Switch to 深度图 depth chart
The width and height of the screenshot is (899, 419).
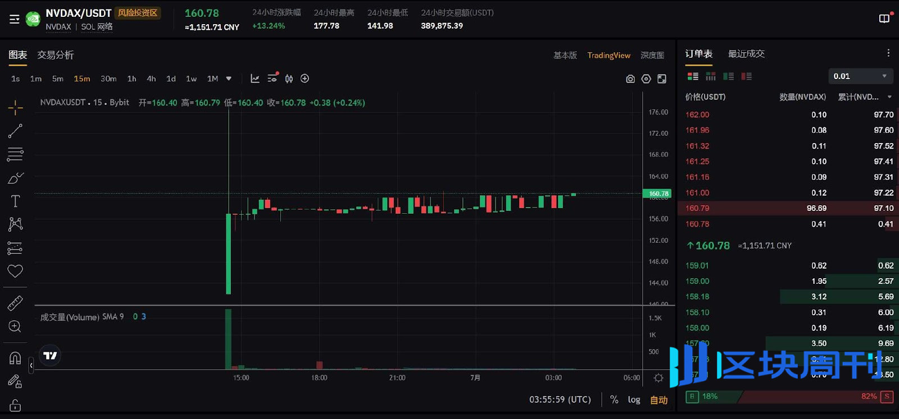point(652,55)
